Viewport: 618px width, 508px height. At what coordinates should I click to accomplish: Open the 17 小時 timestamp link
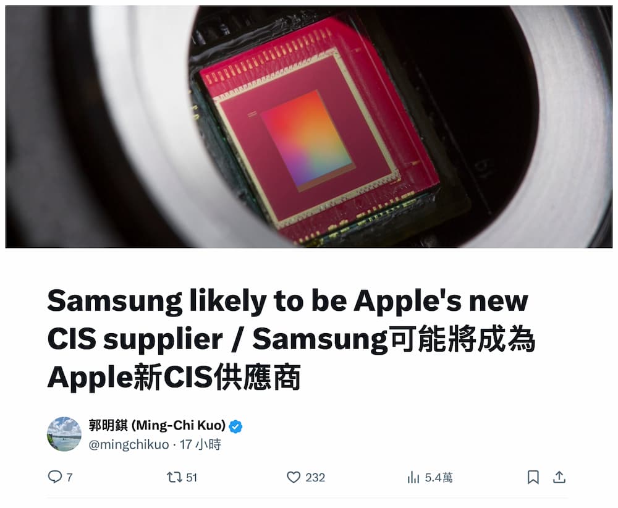200,444
